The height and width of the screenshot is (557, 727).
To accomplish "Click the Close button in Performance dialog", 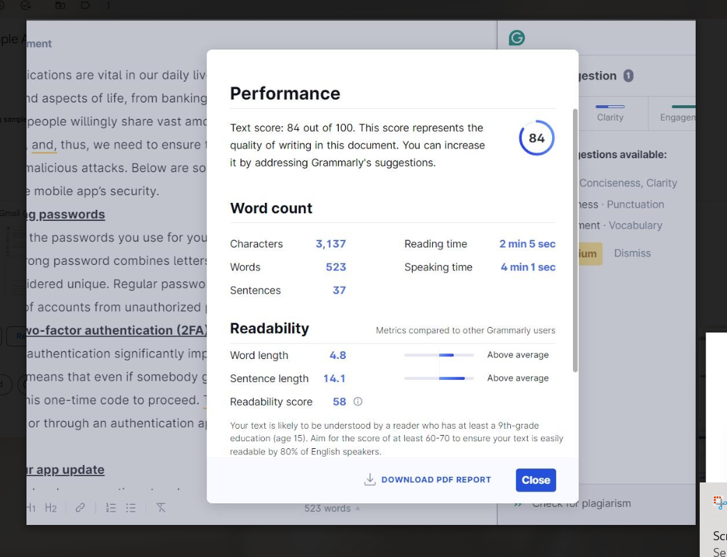I will (535, 480).
